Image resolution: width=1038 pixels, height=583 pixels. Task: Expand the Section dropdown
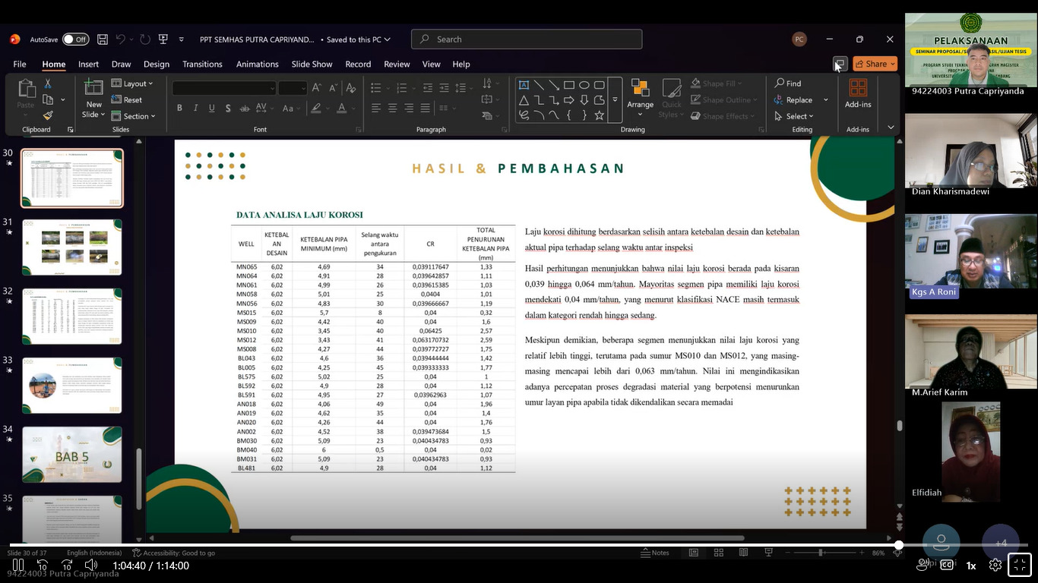134,116
